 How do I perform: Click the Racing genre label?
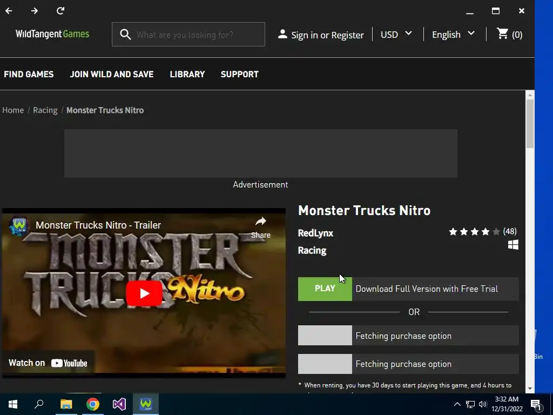pos(312,251)
